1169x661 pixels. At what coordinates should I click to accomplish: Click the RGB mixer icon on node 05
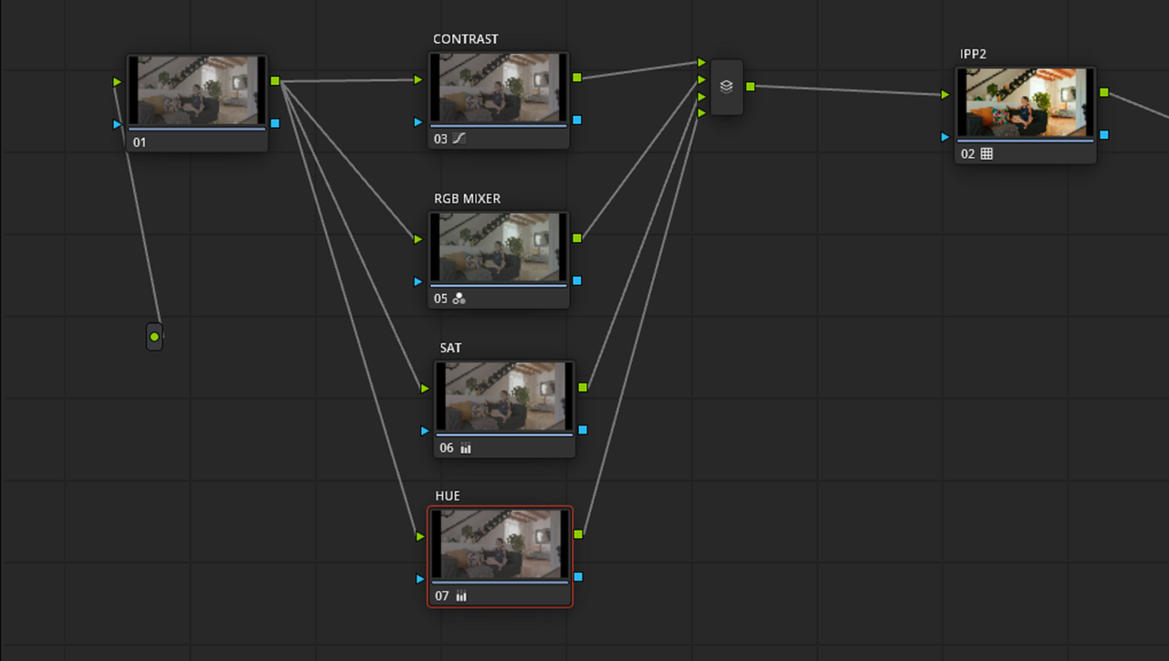point(459,299)
